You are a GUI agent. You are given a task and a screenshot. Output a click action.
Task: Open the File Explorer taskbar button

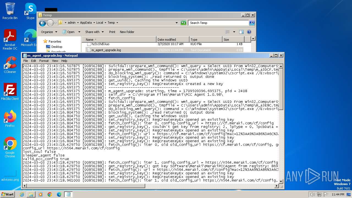pos(31,194)
